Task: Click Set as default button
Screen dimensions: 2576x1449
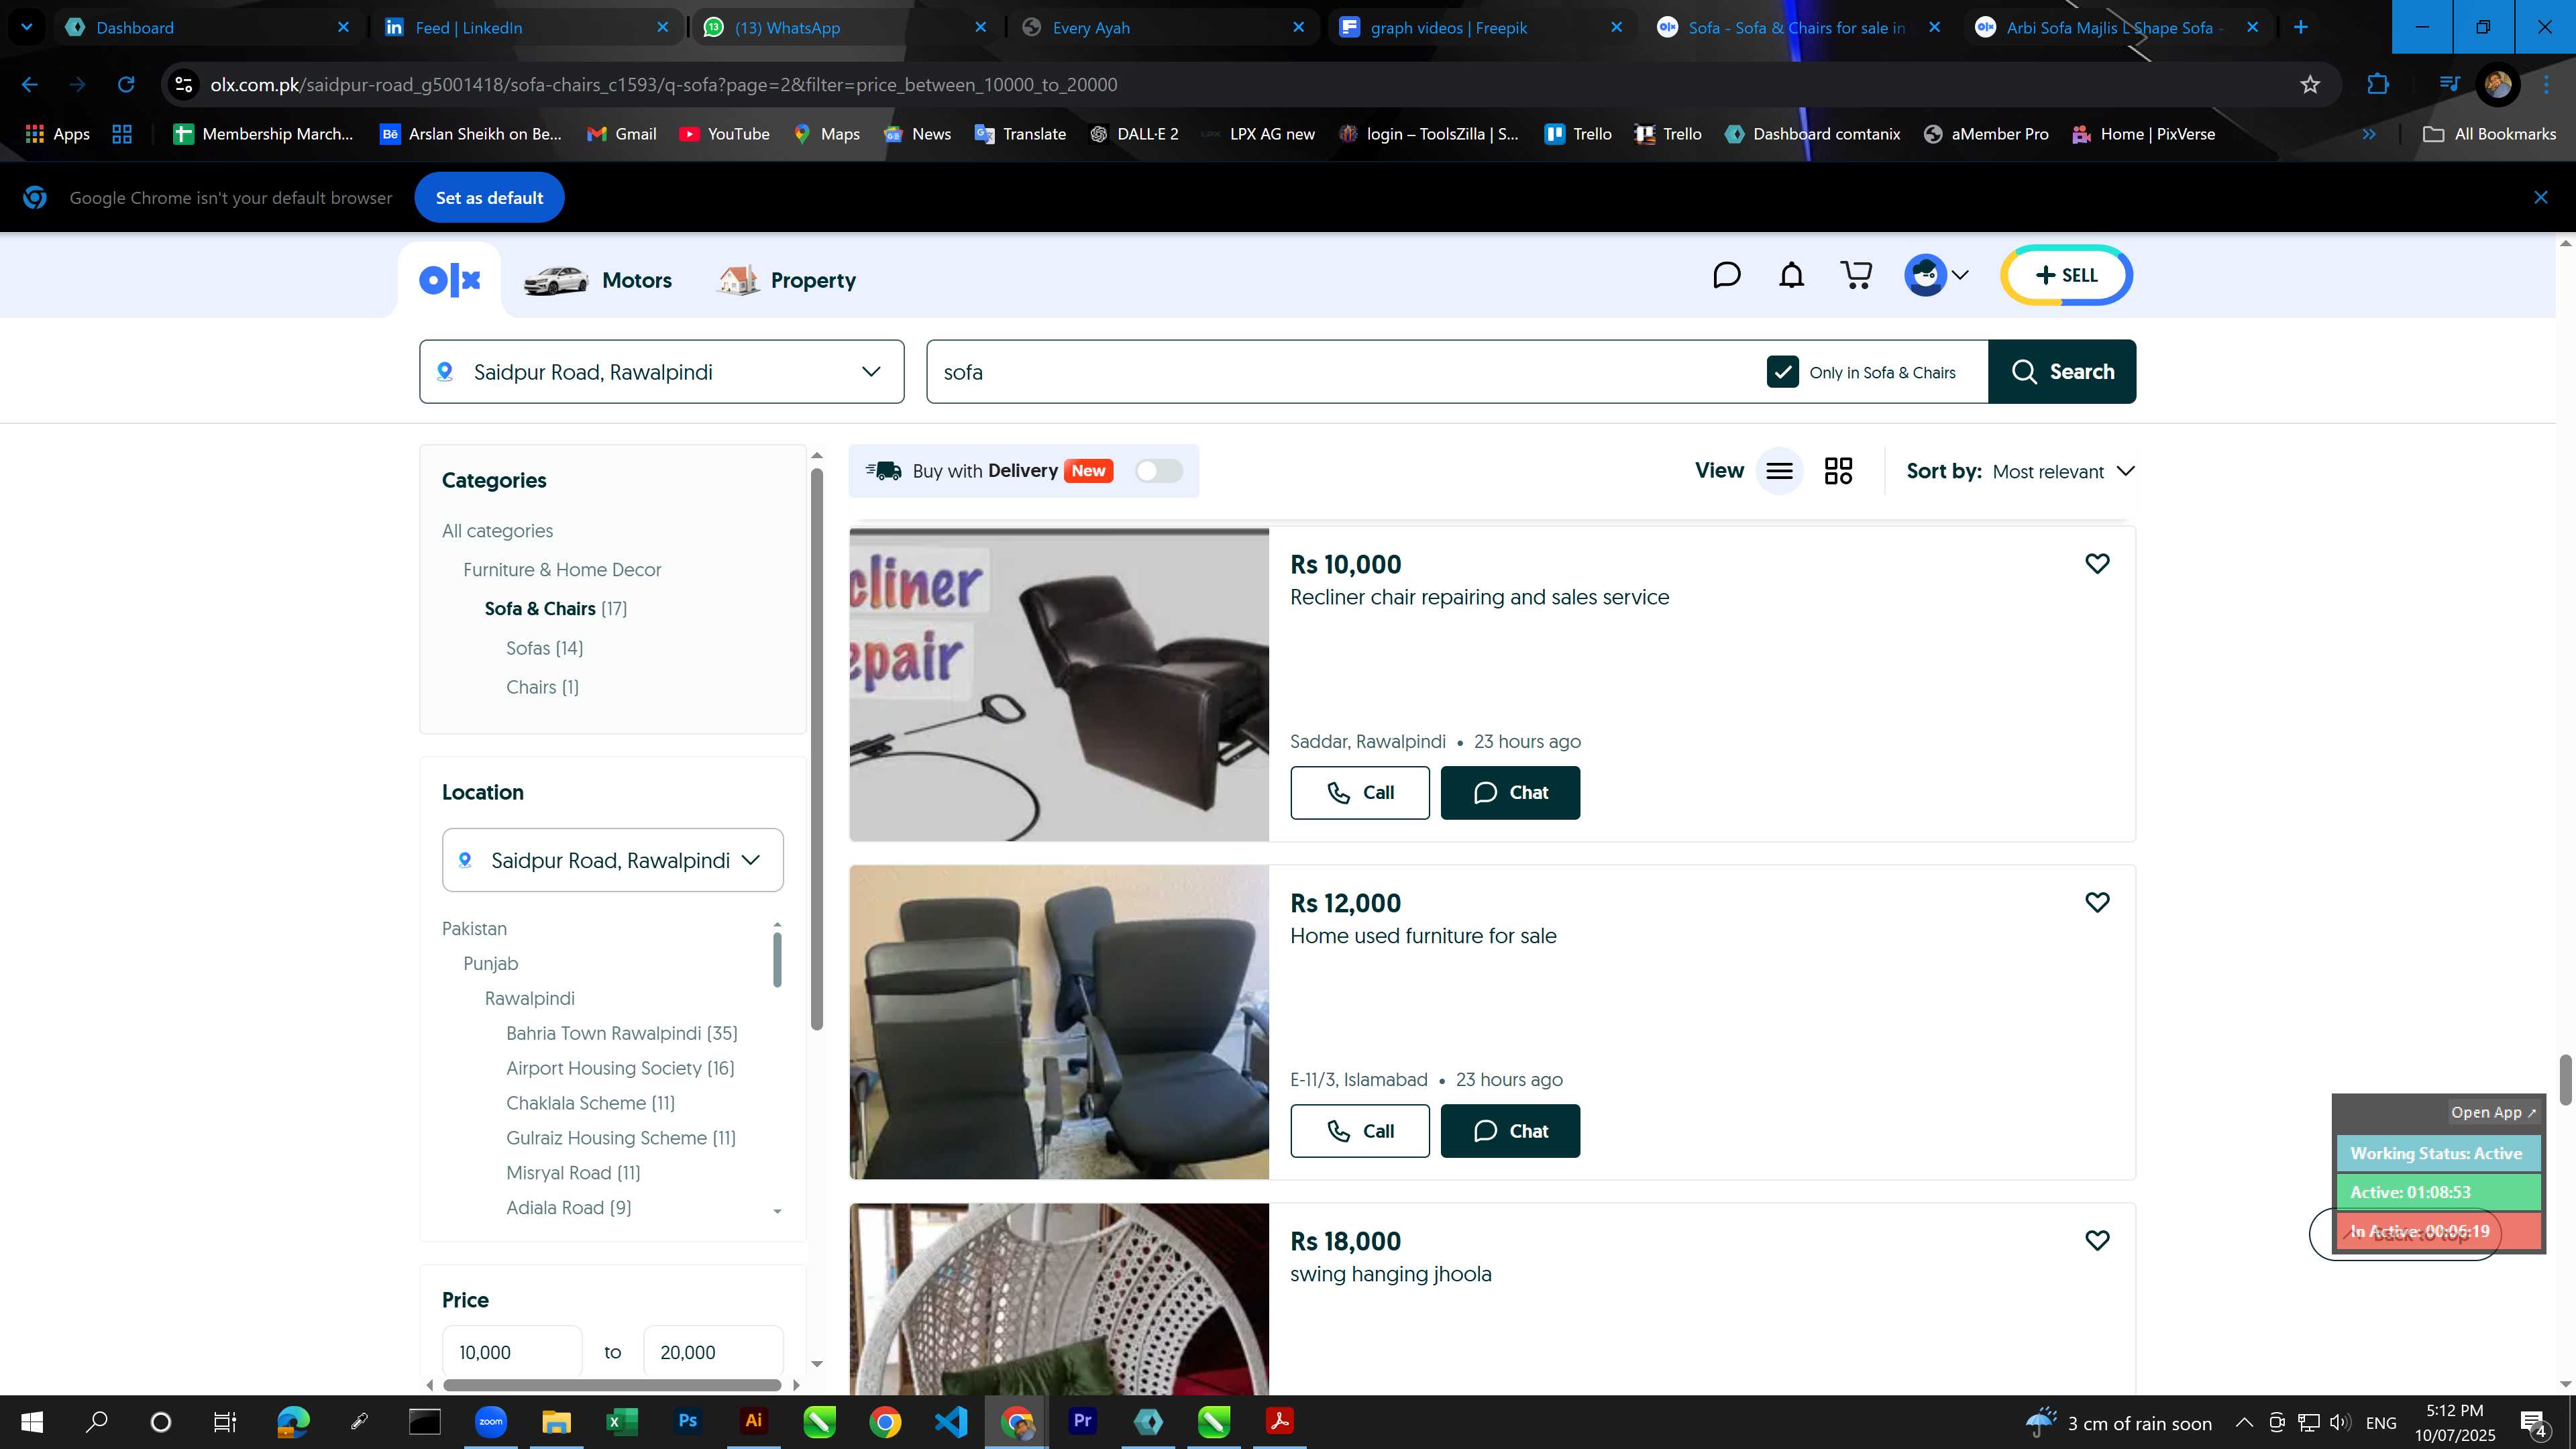Action: coord(489,198)
